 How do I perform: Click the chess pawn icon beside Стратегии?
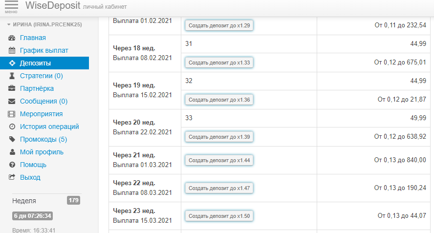click(12, 76)
